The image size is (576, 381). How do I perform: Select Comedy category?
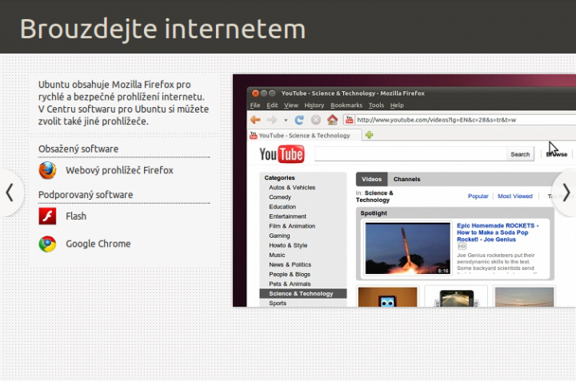[x=280, y=197]
